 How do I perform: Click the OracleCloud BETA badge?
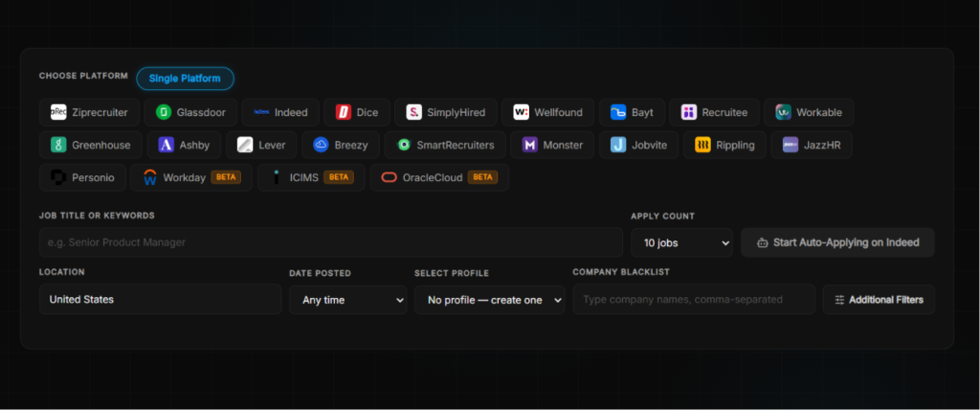click(x=483, y=178)
